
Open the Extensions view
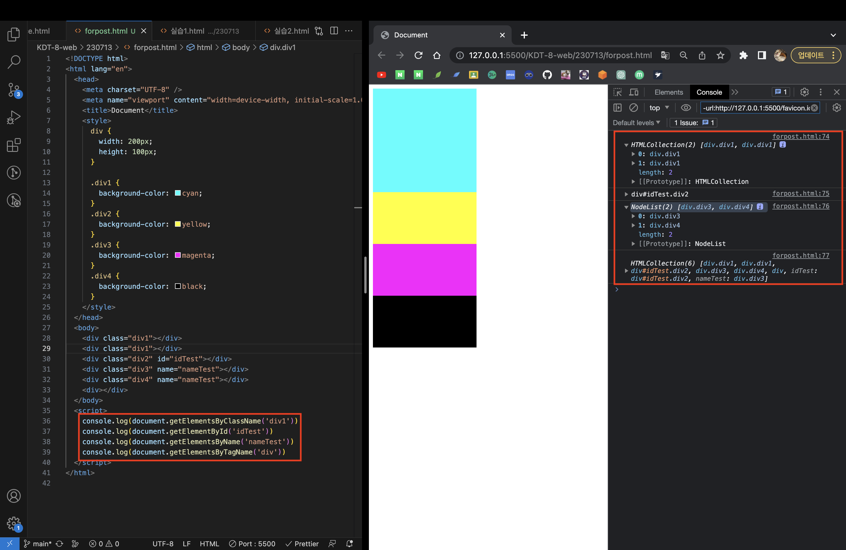(14, 145)
